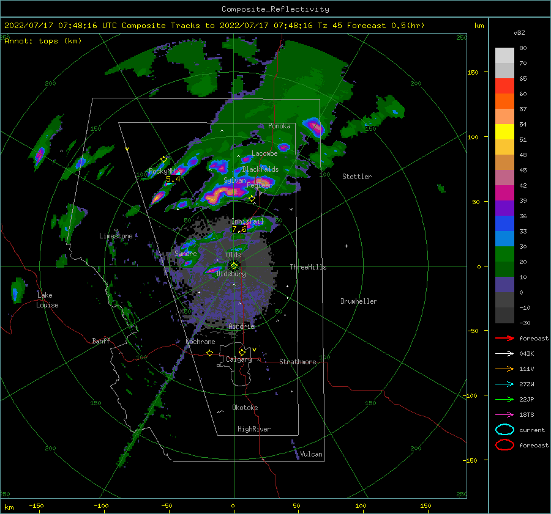
Task: Click the Stettler label
Action: 357,177
